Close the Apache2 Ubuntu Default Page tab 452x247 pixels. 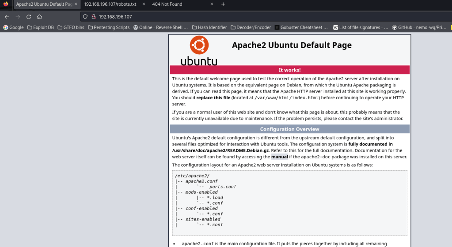[76, 4]
